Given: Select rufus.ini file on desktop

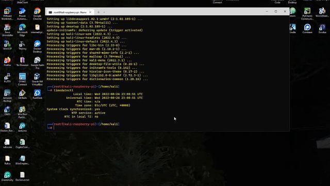Looking at the screenshot, I should pyautogui.click(x=7, y=144).
